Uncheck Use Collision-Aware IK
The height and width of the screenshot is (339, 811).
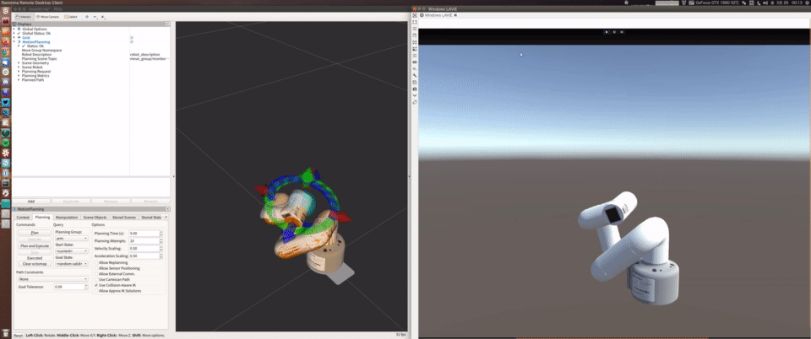click(x=96, y=285)
